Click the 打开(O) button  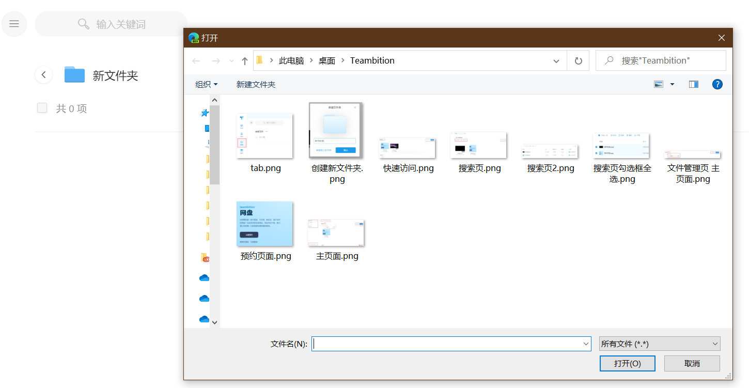coord(627,363)
